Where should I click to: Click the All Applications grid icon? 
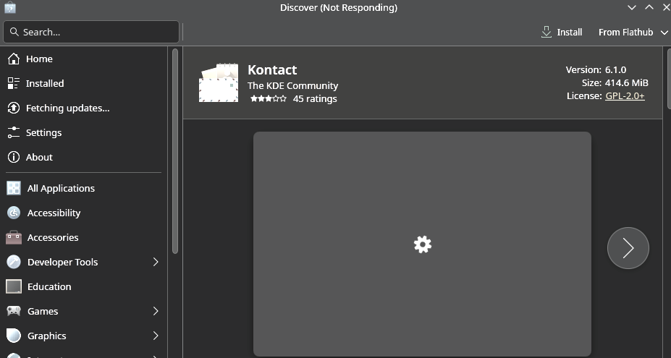point(14,188)
